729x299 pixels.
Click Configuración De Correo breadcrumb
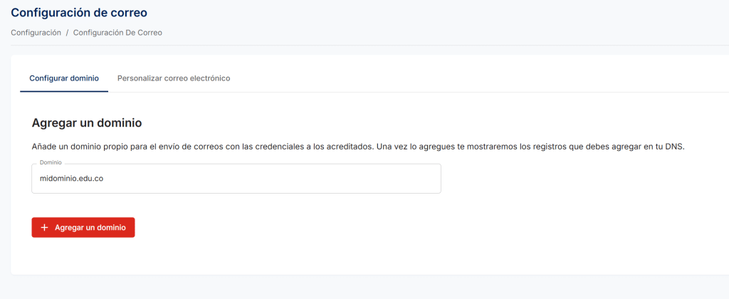(x=117, y=33)
